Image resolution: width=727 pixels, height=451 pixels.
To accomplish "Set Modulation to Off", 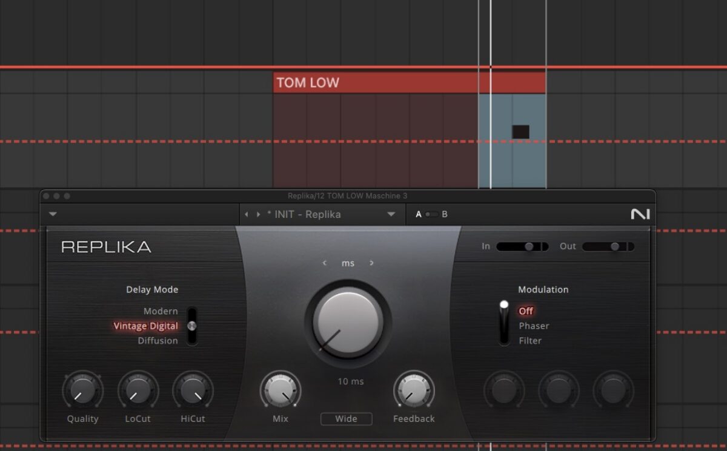I will tap(526, 311).
